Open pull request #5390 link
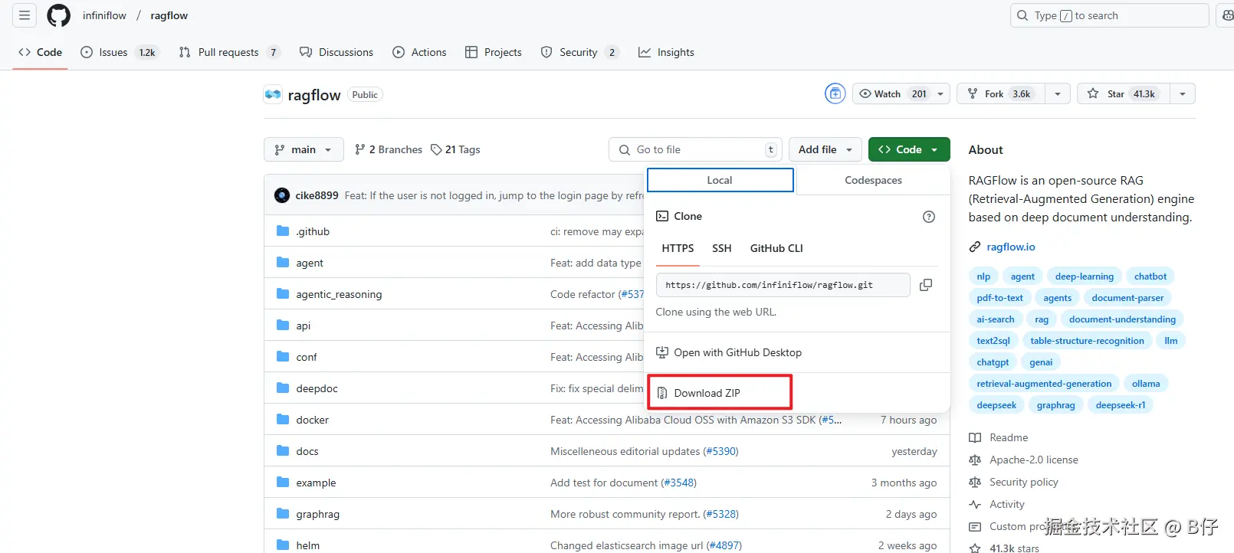Screen dimensions: 1234x553 pyautogui.click(x=720, y=451)
